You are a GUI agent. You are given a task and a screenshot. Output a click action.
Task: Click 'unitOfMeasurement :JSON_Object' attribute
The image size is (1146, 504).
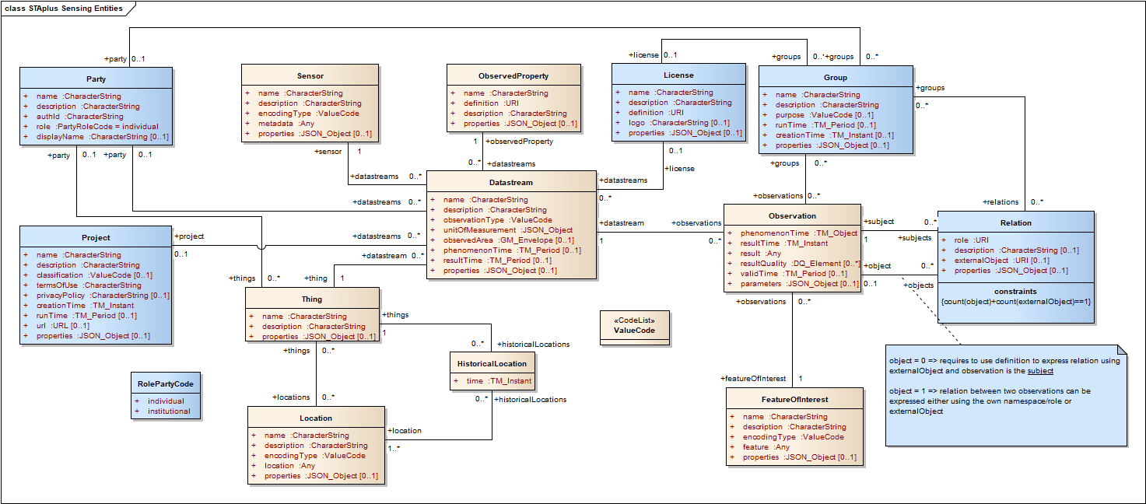pos(508,230)
